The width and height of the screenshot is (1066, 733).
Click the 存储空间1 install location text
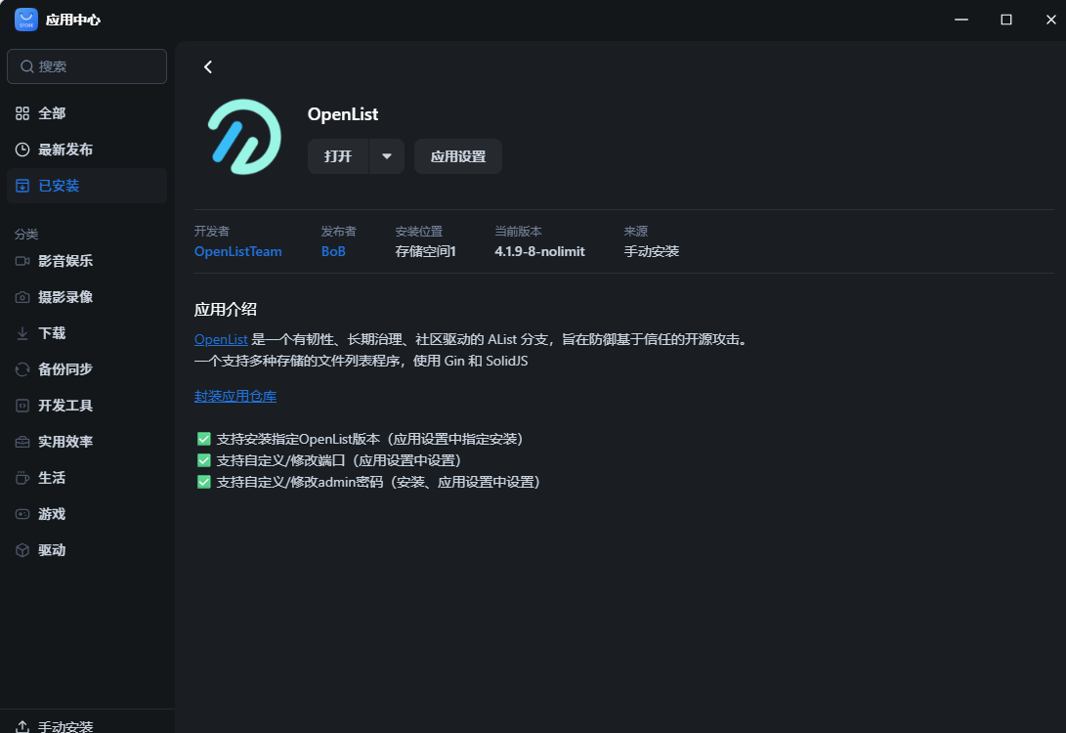[x=426, y=251]
